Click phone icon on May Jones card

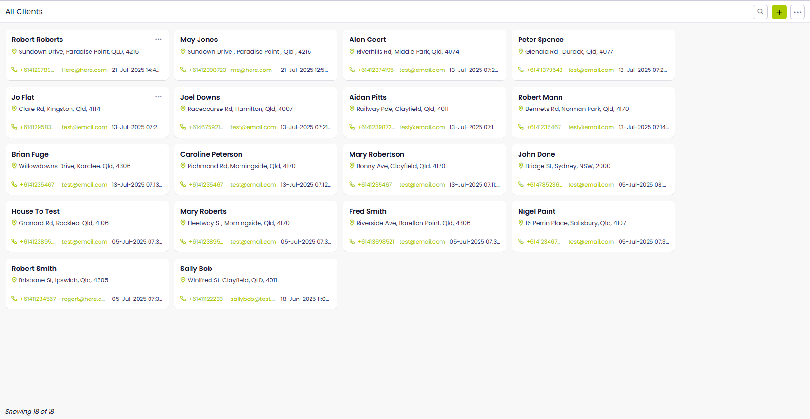(183, 70)
